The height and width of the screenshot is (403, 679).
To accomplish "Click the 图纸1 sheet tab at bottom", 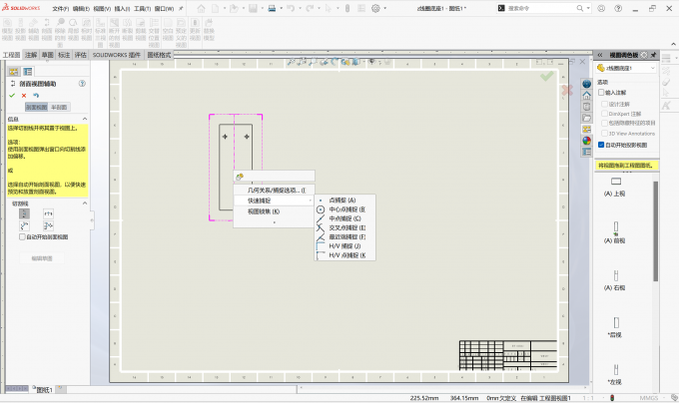I will pyautogui.click(x=42, y=390).
